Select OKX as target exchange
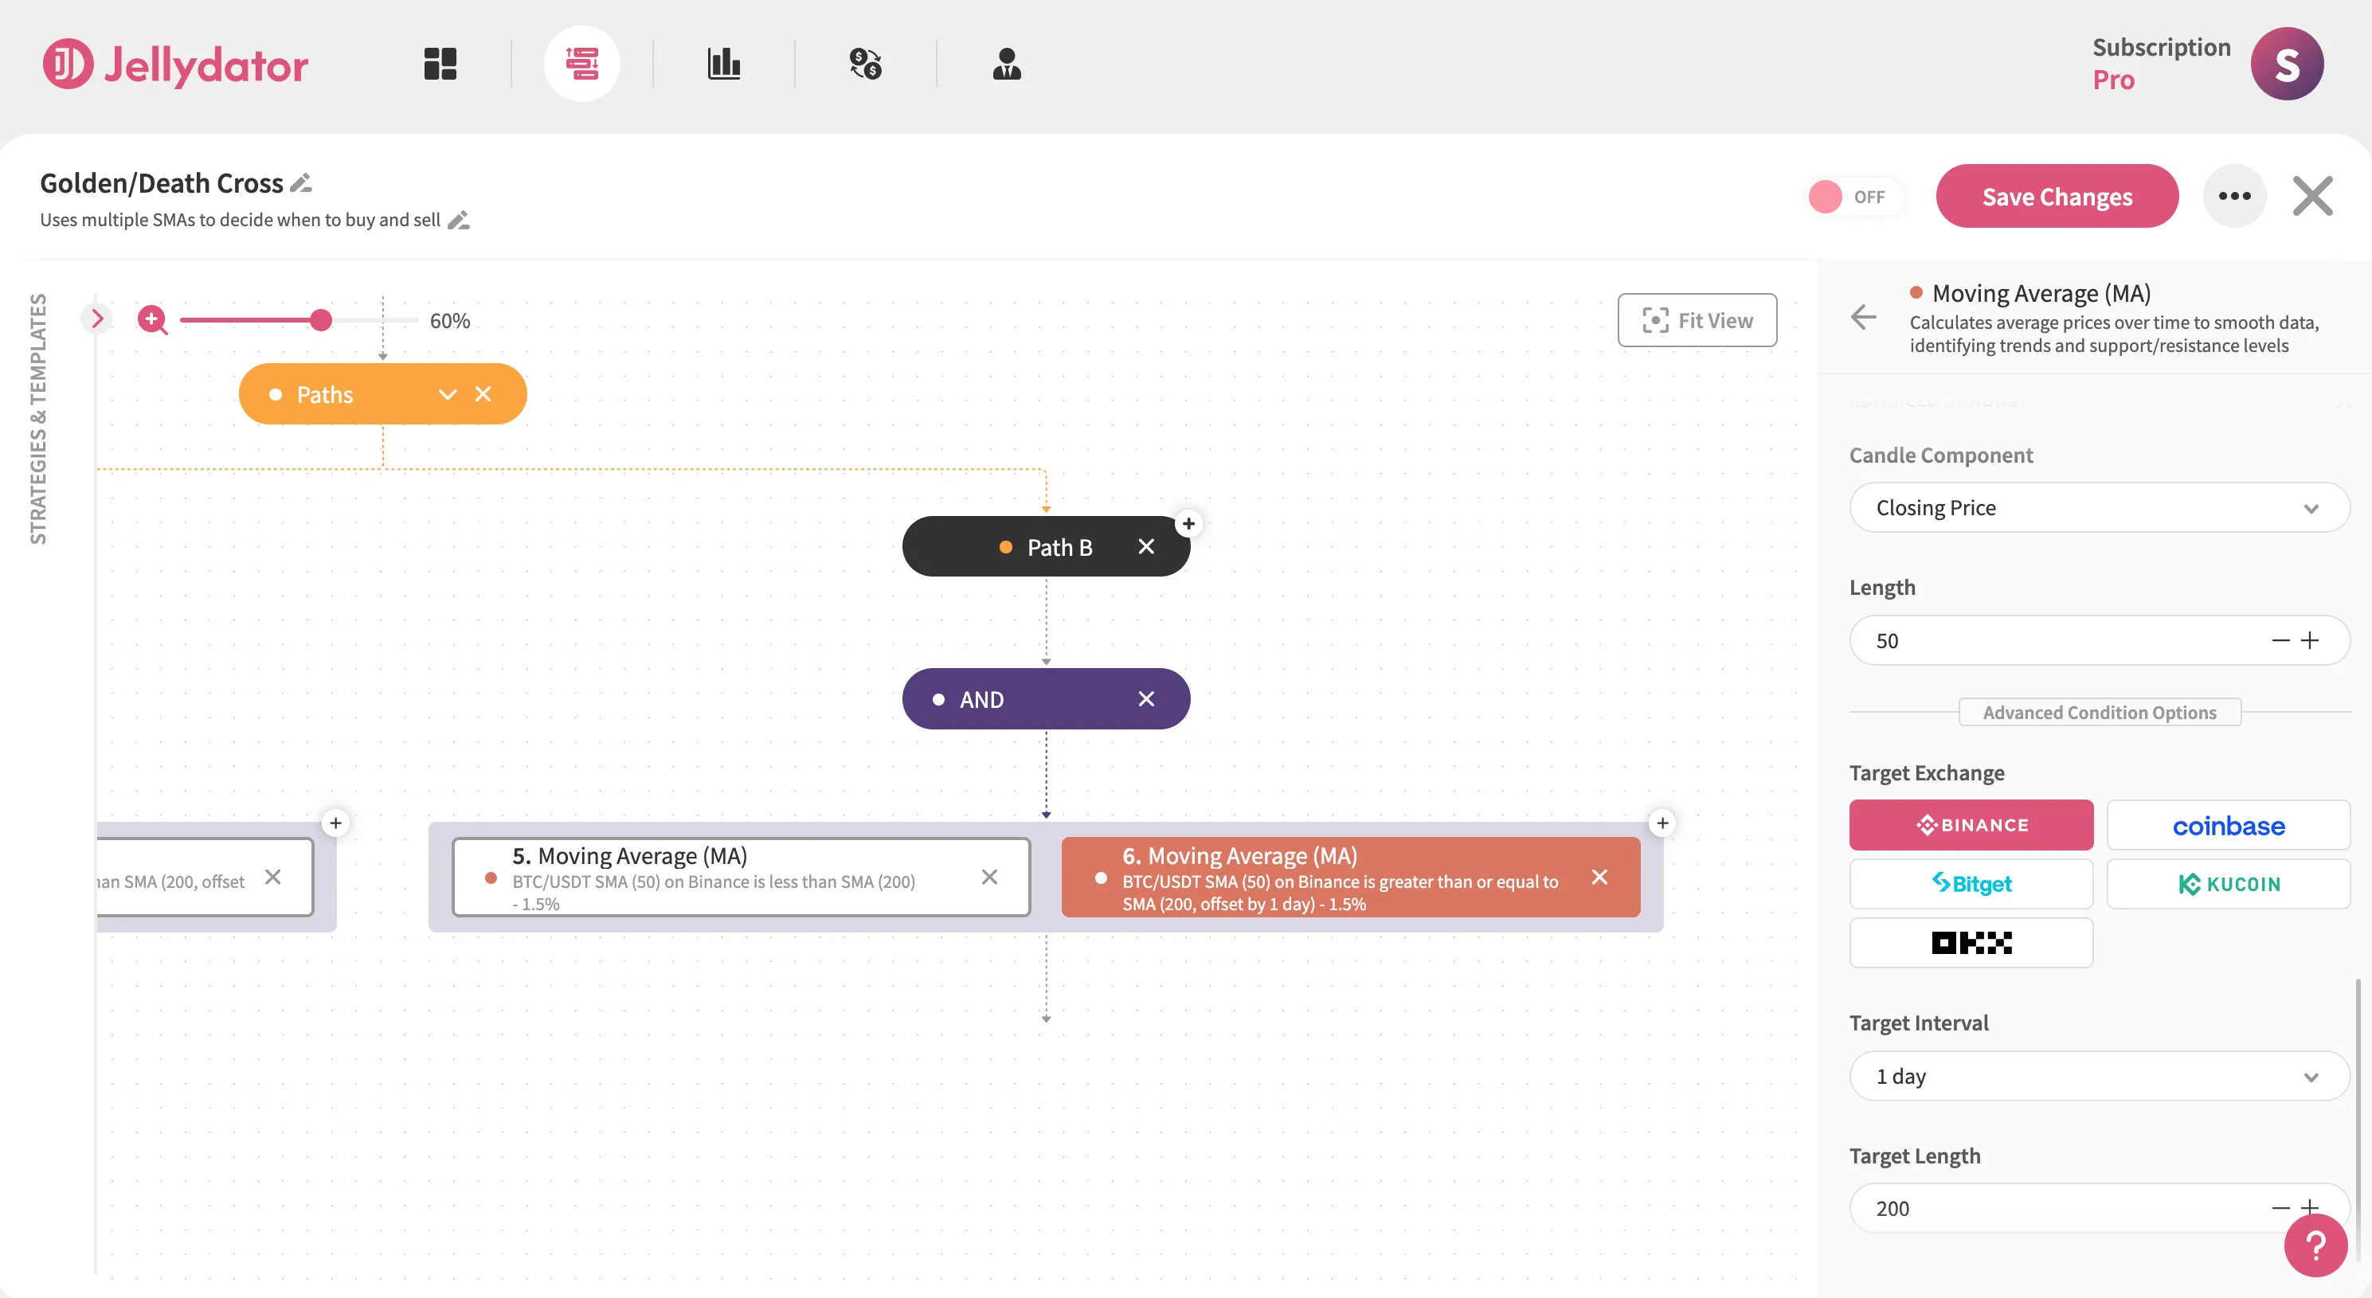The image size is (2372, 1298). [x=1971, y=943]
